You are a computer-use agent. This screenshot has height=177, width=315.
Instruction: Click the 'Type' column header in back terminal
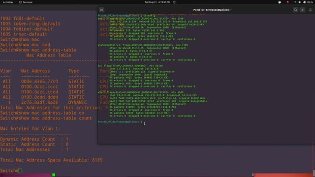coord(73,71)
